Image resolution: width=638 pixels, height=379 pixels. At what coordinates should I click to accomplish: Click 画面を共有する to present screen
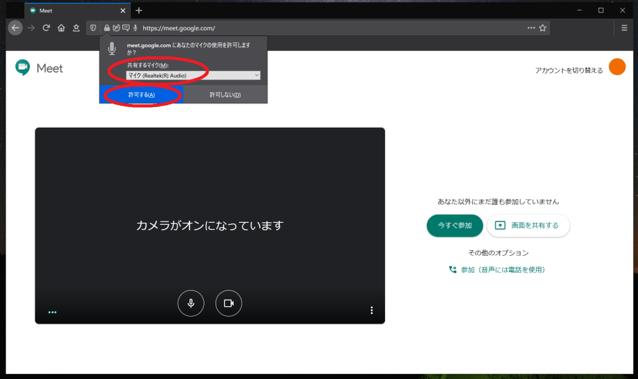pos(528,225)
